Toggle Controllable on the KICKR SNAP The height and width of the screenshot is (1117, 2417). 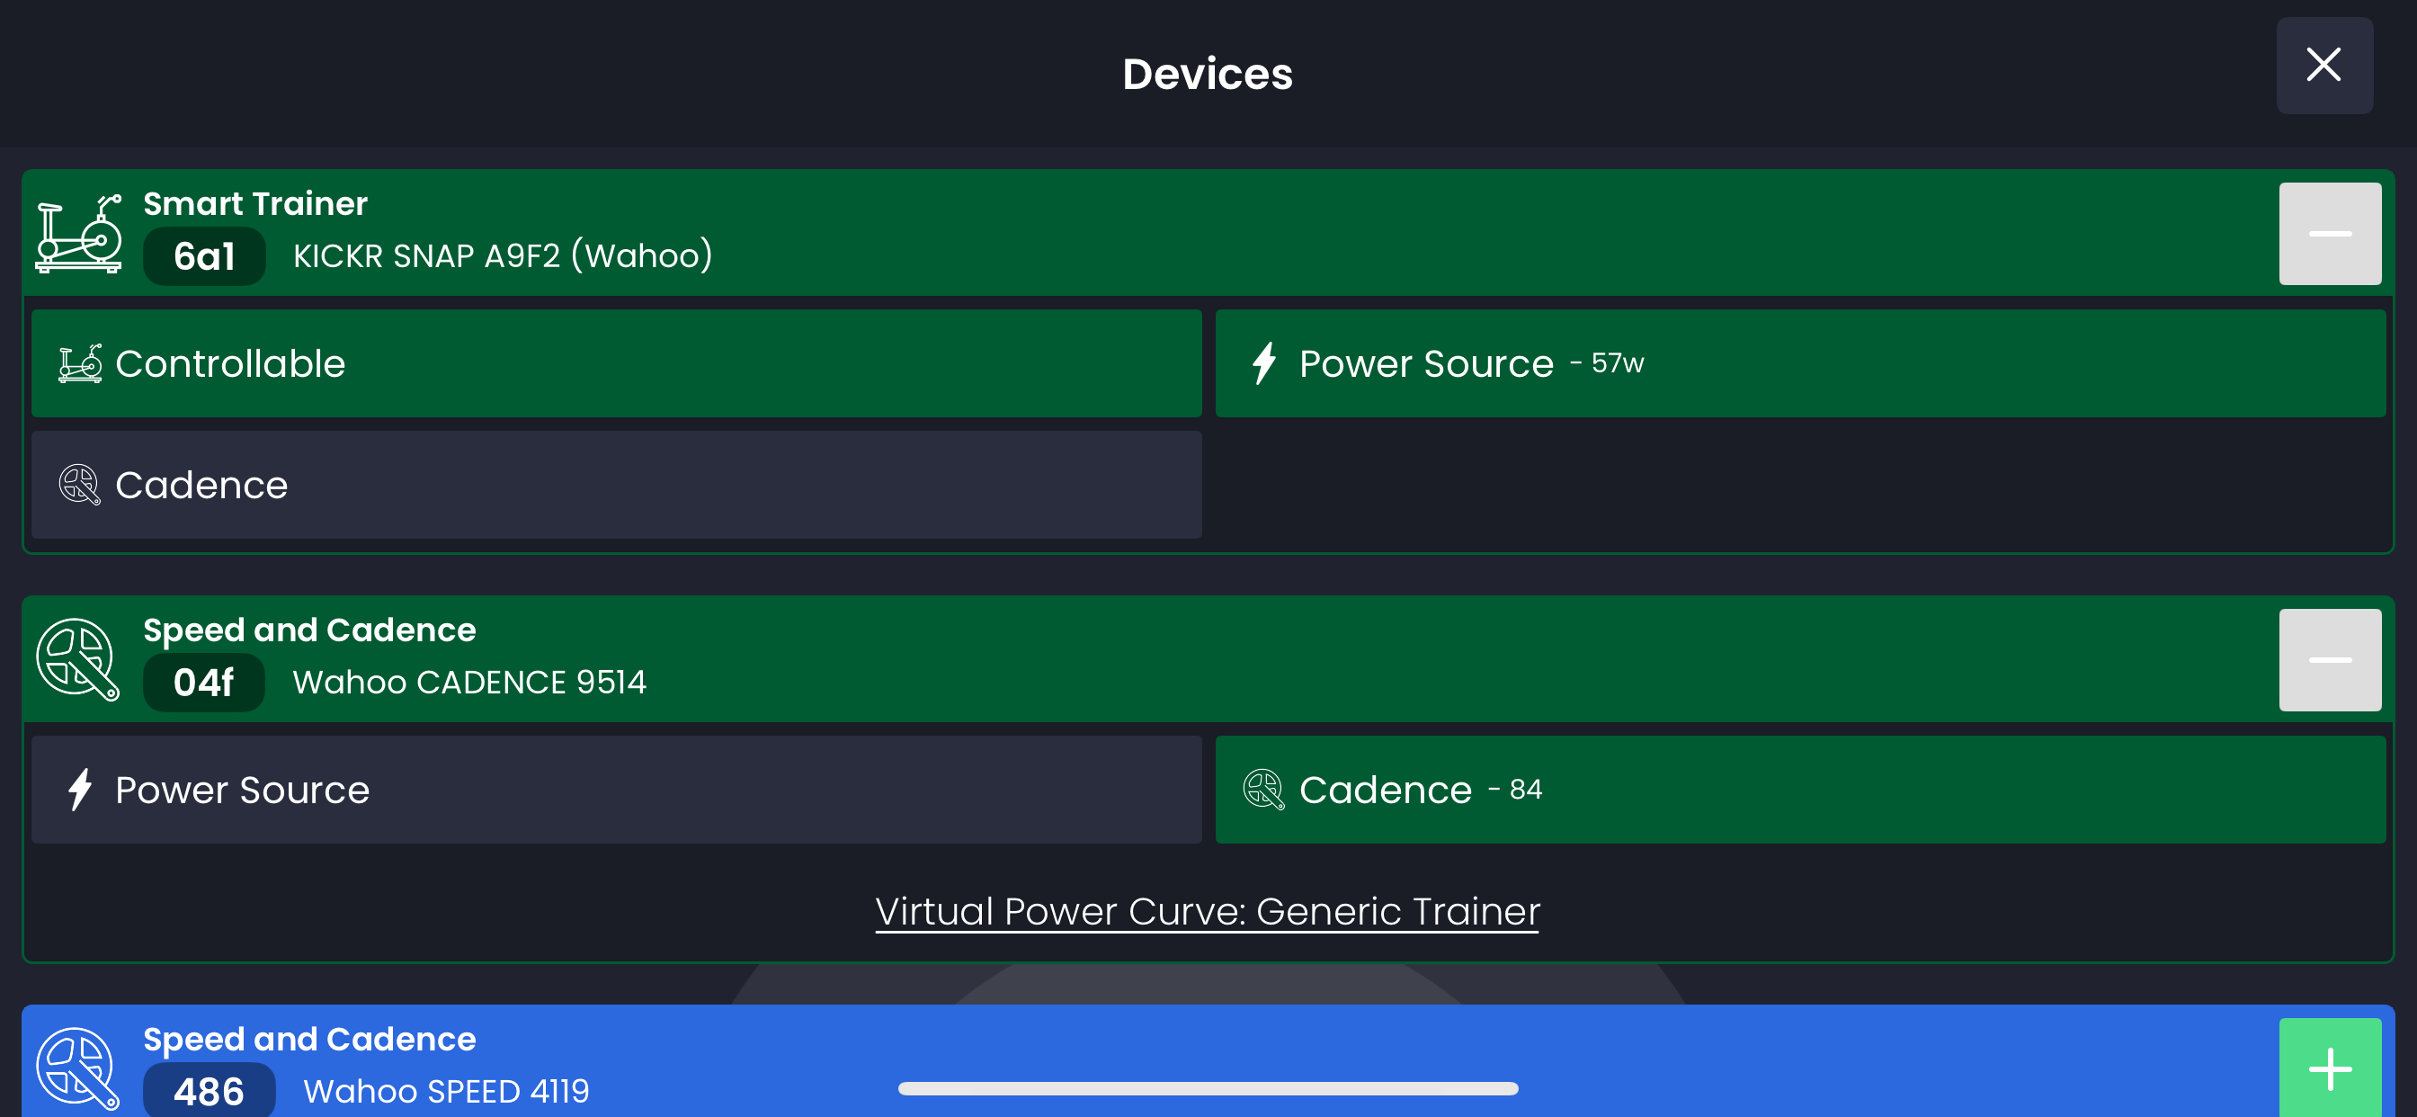[x=616, y=363]
